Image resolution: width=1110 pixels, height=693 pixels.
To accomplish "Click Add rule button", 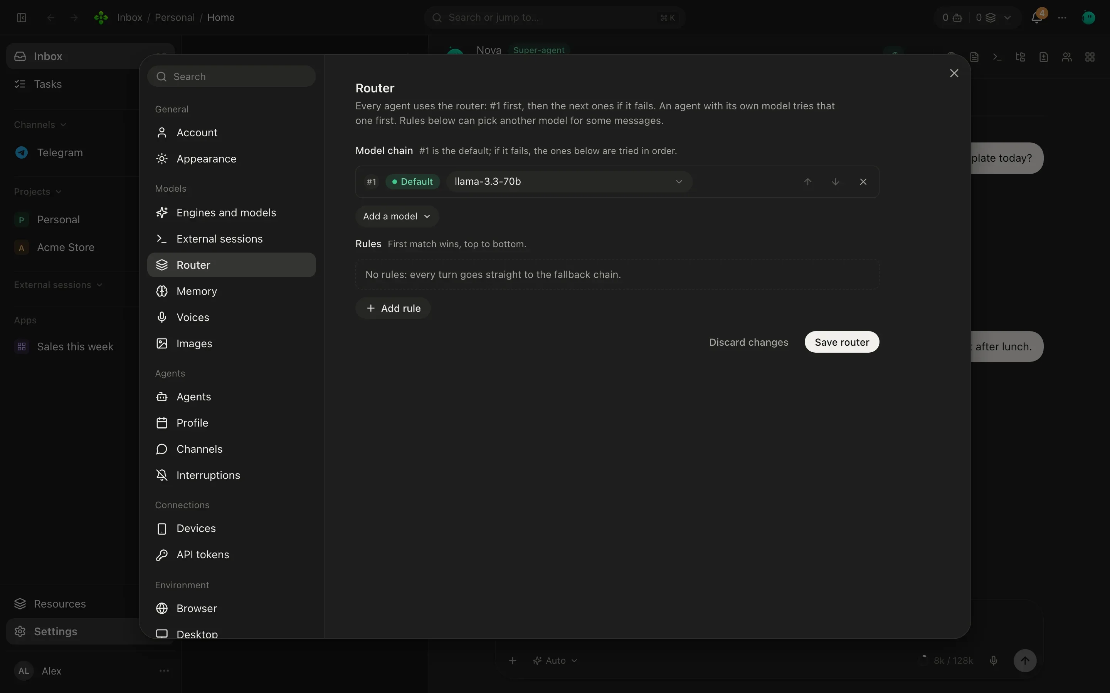I will click(x=393, y=308).
